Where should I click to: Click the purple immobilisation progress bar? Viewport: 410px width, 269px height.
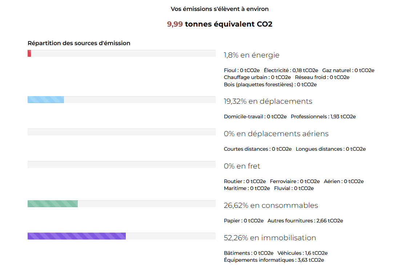point(77,236)
